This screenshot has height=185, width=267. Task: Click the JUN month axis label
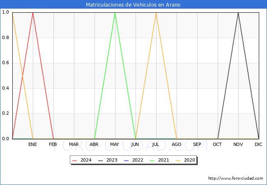coord(135,144)
